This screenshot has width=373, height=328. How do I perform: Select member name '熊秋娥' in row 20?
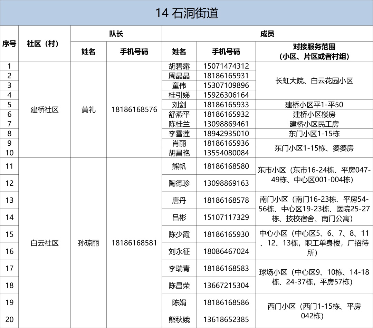pyautogui.click(x=179, y=319)
